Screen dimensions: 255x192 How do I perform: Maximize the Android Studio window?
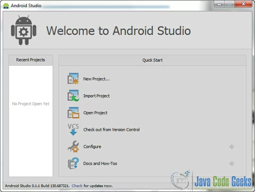point(229,4)
